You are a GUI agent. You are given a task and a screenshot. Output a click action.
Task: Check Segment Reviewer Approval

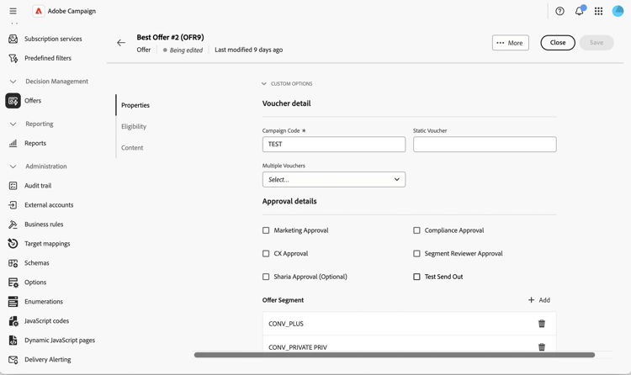click(x=416, y=253)
